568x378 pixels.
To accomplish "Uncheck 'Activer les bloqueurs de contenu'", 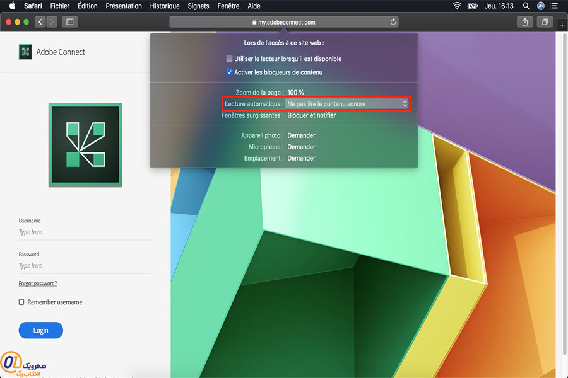I will click(x=229, y=72).
